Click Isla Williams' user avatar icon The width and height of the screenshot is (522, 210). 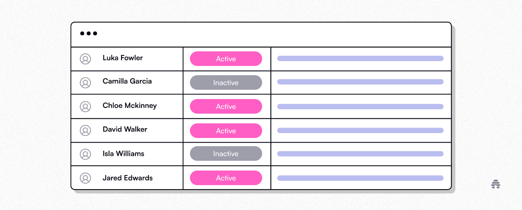point(85,154)
